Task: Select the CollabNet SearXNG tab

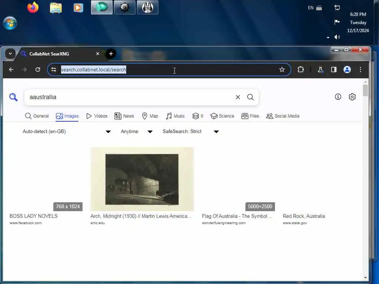Action: coord(60,54)
